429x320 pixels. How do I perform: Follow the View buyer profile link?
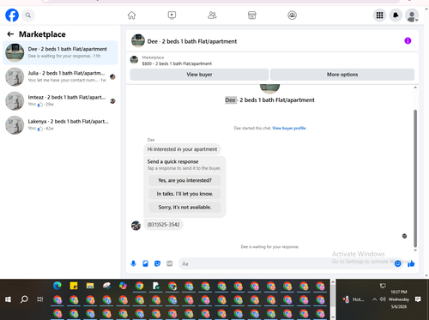tap(289, 128)
